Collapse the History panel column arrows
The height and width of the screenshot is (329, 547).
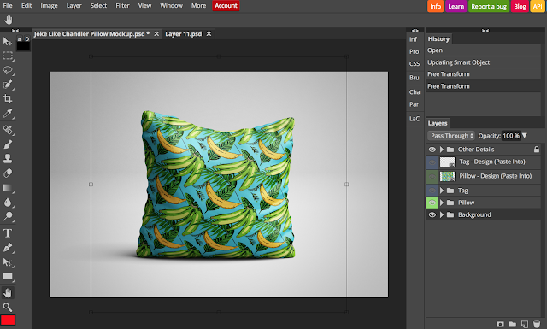pyautogui.click(x=485, y=31)
